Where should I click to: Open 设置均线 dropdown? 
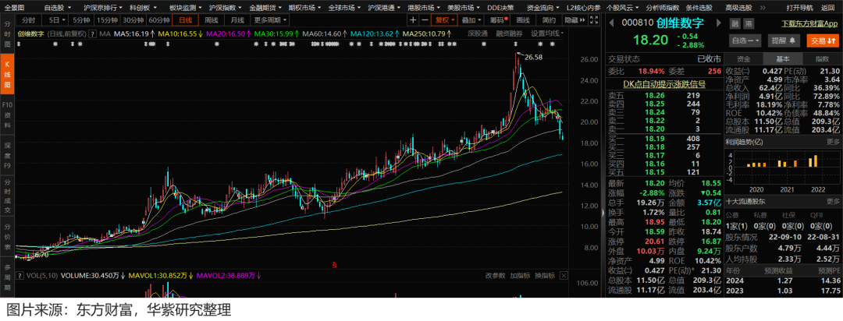pos(549,34)
